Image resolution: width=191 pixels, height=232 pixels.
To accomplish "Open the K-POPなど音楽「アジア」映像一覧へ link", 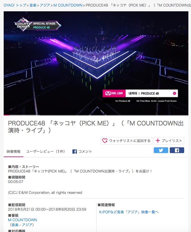I will coord(129,212).
